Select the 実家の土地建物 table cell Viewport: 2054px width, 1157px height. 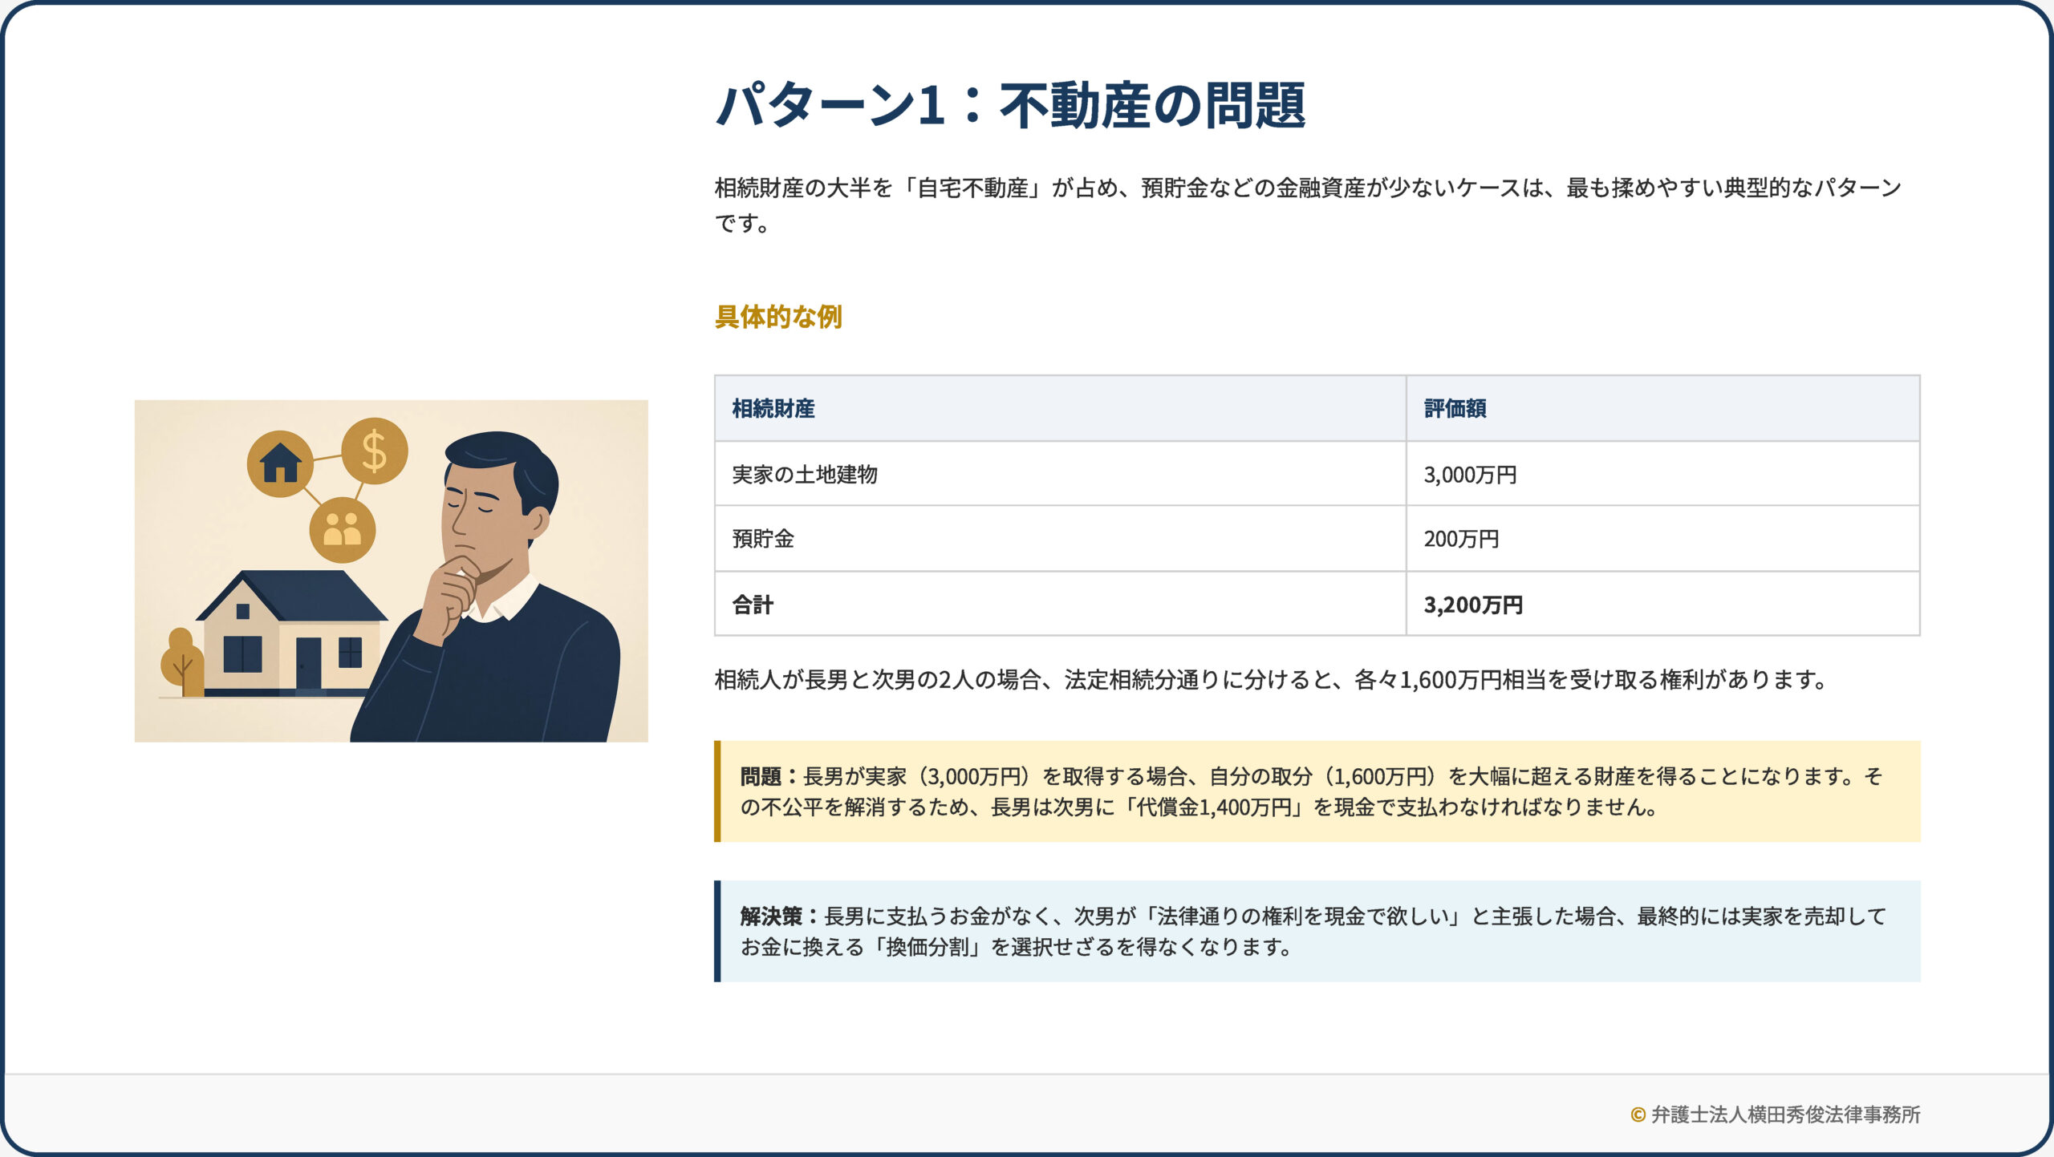[804, 475]
